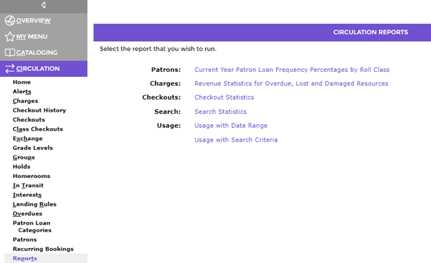Open Checkout History
The height and width of the screenshot is (263, 431).
pos(39,110)
